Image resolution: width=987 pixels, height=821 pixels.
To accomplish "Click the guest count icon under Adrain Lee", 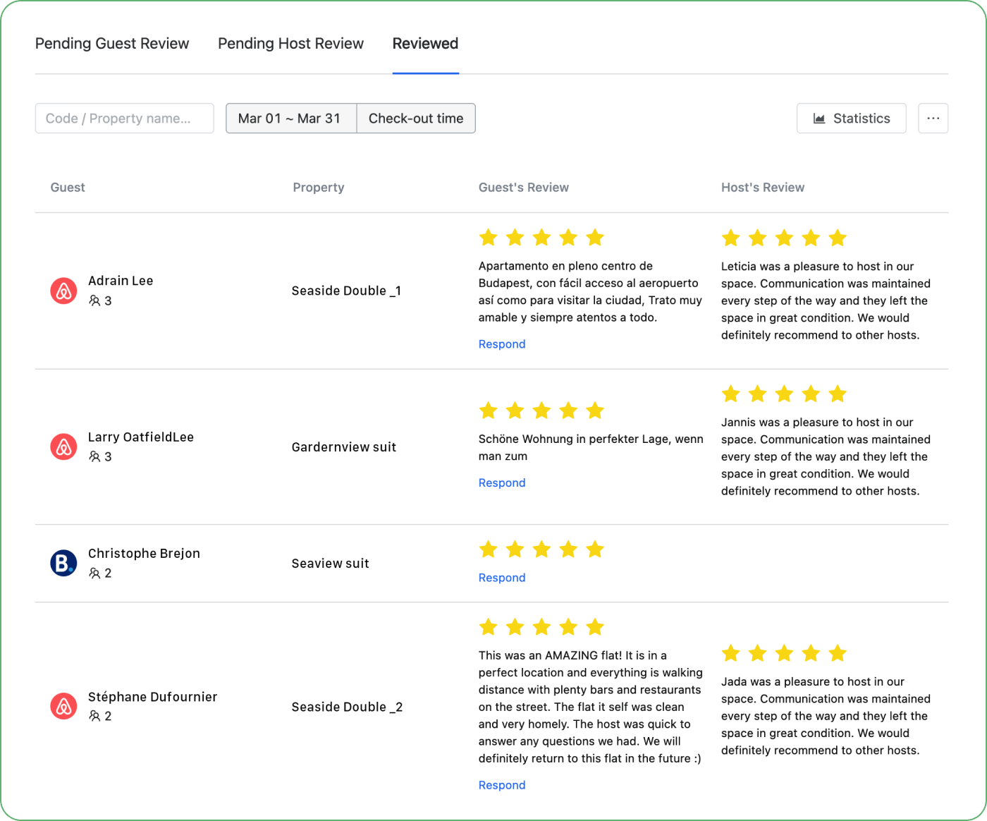I will [94, 300].
